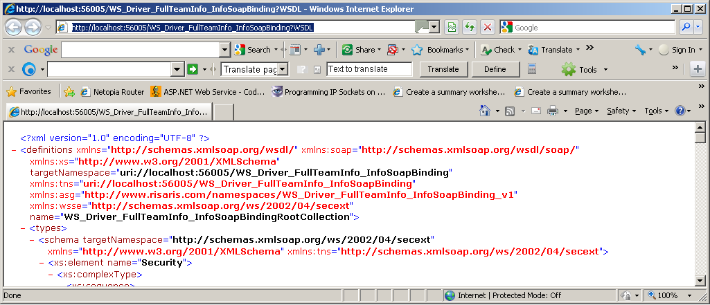Open the Safety menu
Viewport: 710px width, 305px height.
[x=621, y=111]
